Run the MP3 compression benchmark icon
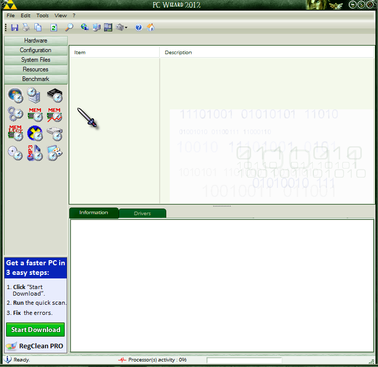This screenshot has height=367, width=378. click(35, 153)
